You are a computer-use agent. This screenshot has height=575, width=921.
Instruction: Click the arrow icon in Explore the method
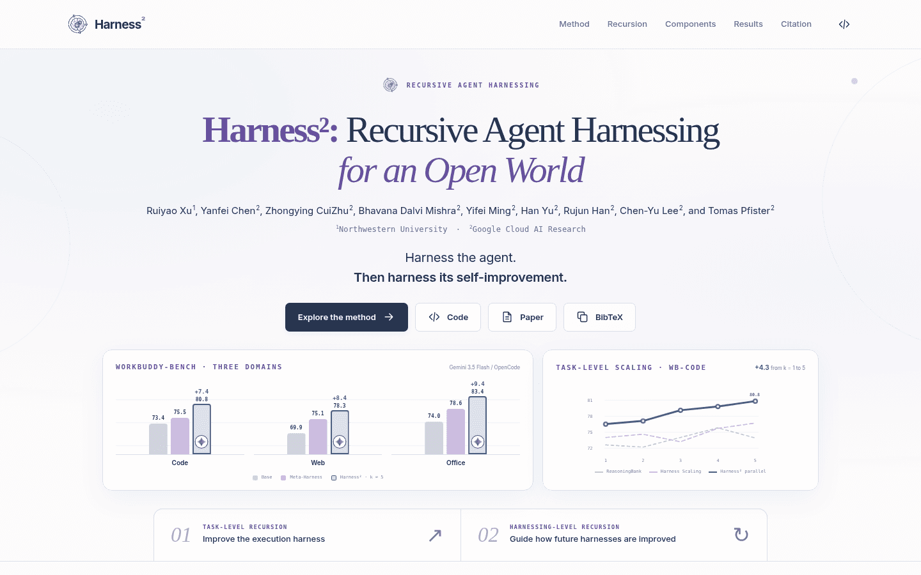coord(389,317)
